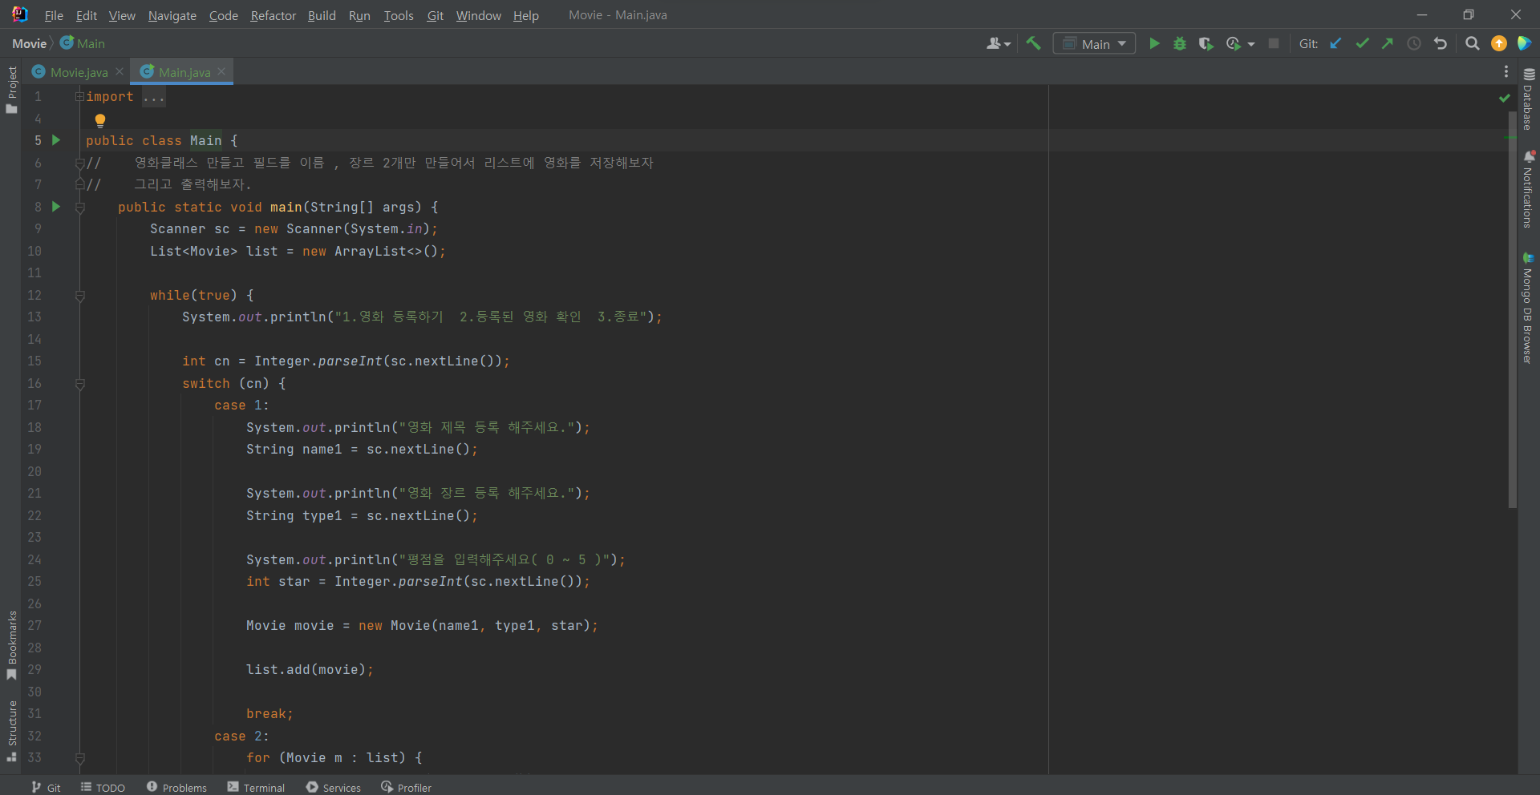
Task: Collapse the for loop fold on line 33
Action: coord(79,758)
